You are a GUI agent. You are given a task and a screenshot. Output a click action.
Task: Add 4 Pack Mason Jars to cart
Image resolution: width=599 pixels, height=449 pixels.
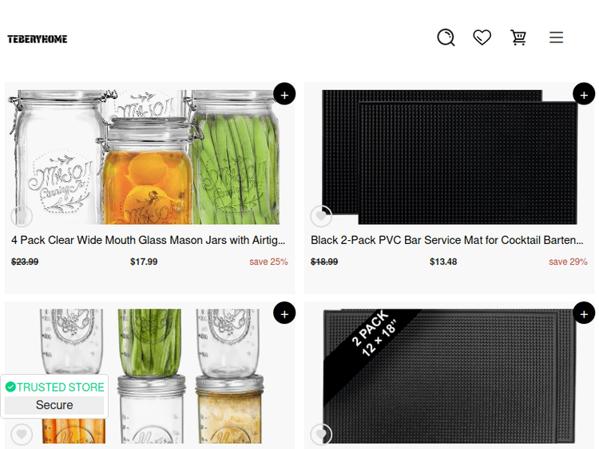point(284,94)
